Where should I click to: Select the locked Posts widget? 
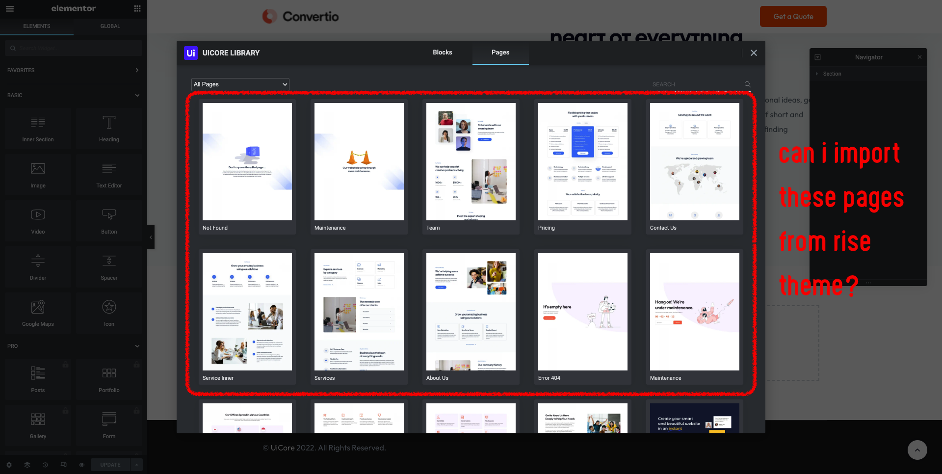(38, 379)
